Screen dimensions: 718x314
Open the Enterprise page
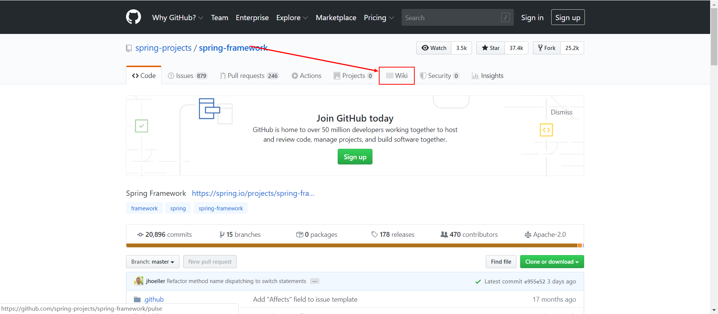tap(252, 18)
